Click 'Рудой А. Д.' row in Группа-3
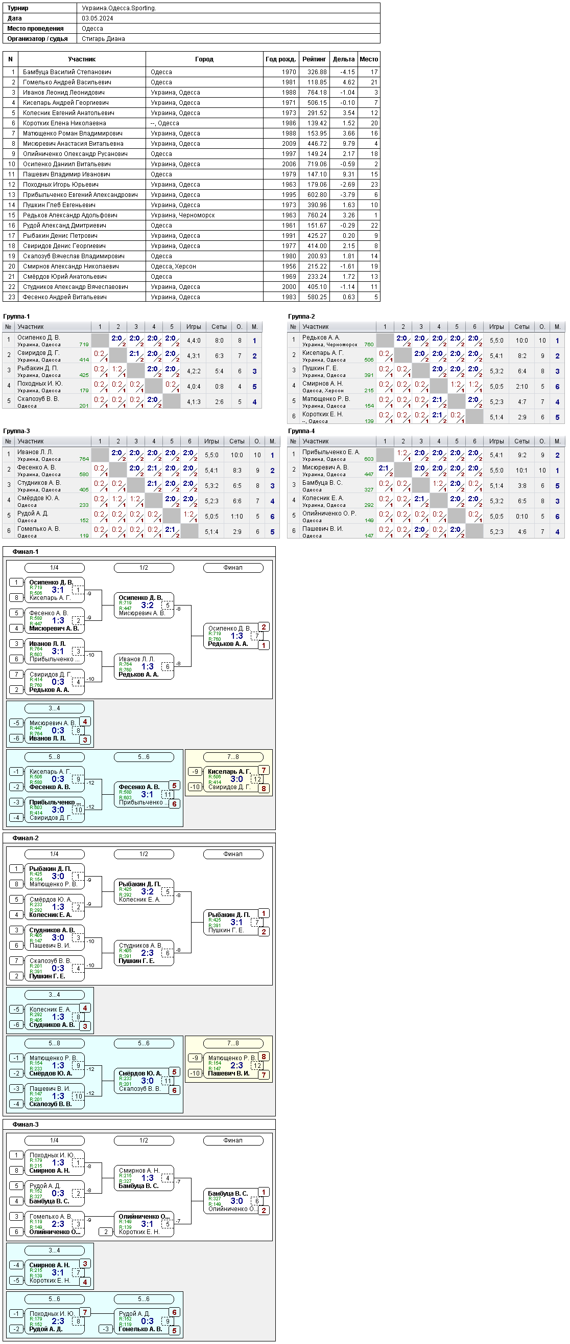 click(x=141, y=517)
